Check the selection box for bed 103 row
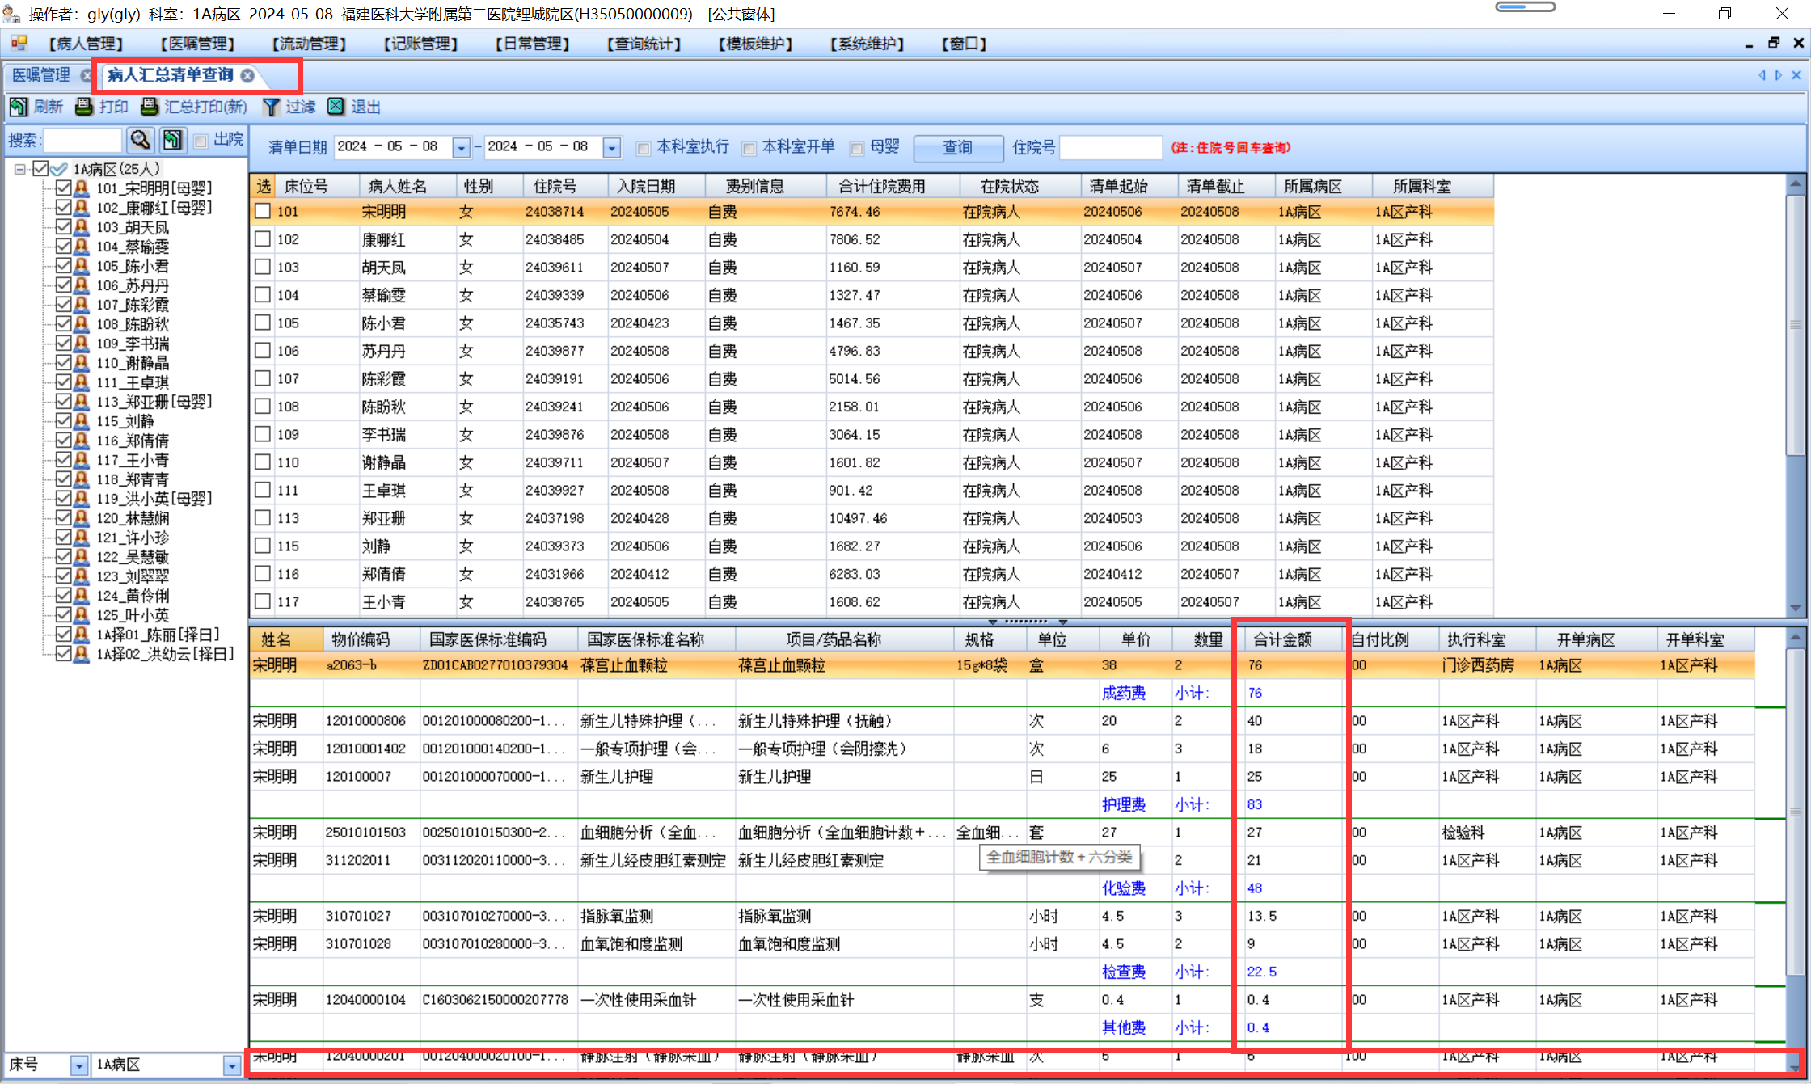The image size is (1811, 1084). (263, 267)
